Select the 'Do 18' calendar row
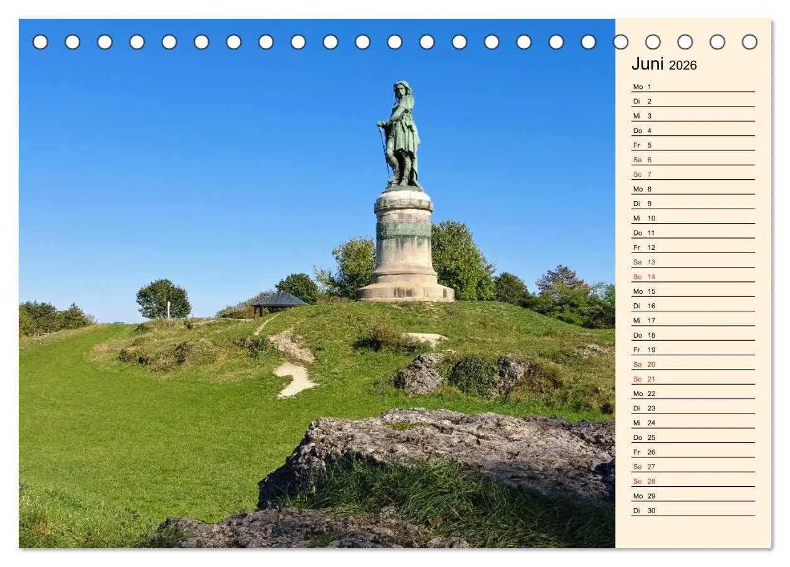 pos(693,335)
